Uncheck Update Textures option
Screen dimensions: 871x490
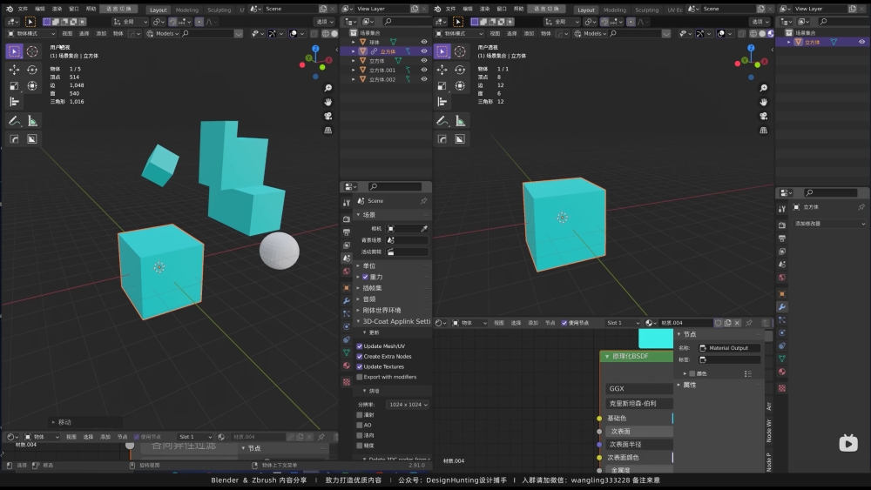click(360, 366)
